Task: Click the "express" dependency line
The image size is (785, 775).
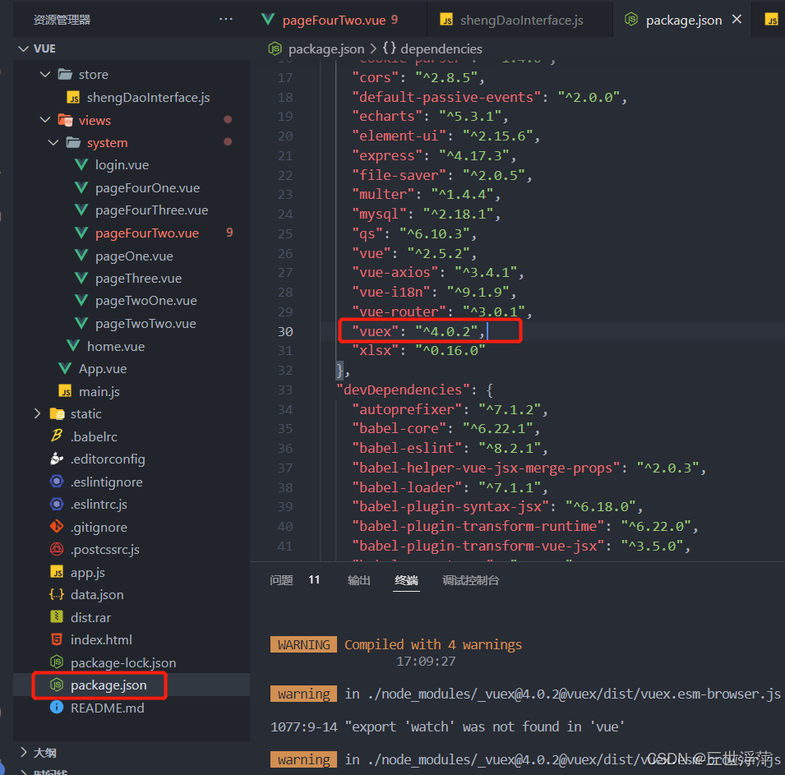Action: pos(434,155)
